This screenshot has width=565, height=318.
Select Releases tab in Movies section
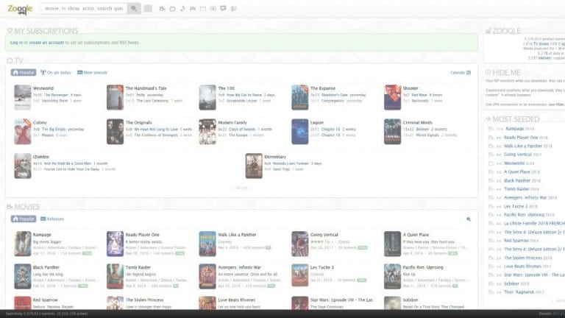pyautogui.click(x=52, y=219)
